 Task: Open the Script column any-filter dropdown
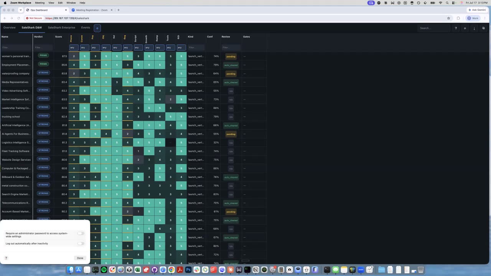tap(138, 48)
